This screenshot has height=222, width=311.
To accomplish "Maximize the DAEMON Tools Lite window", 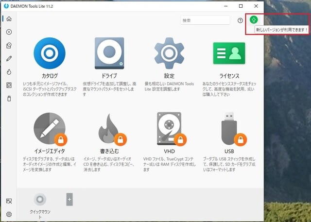I will click(x=241, y=6).
